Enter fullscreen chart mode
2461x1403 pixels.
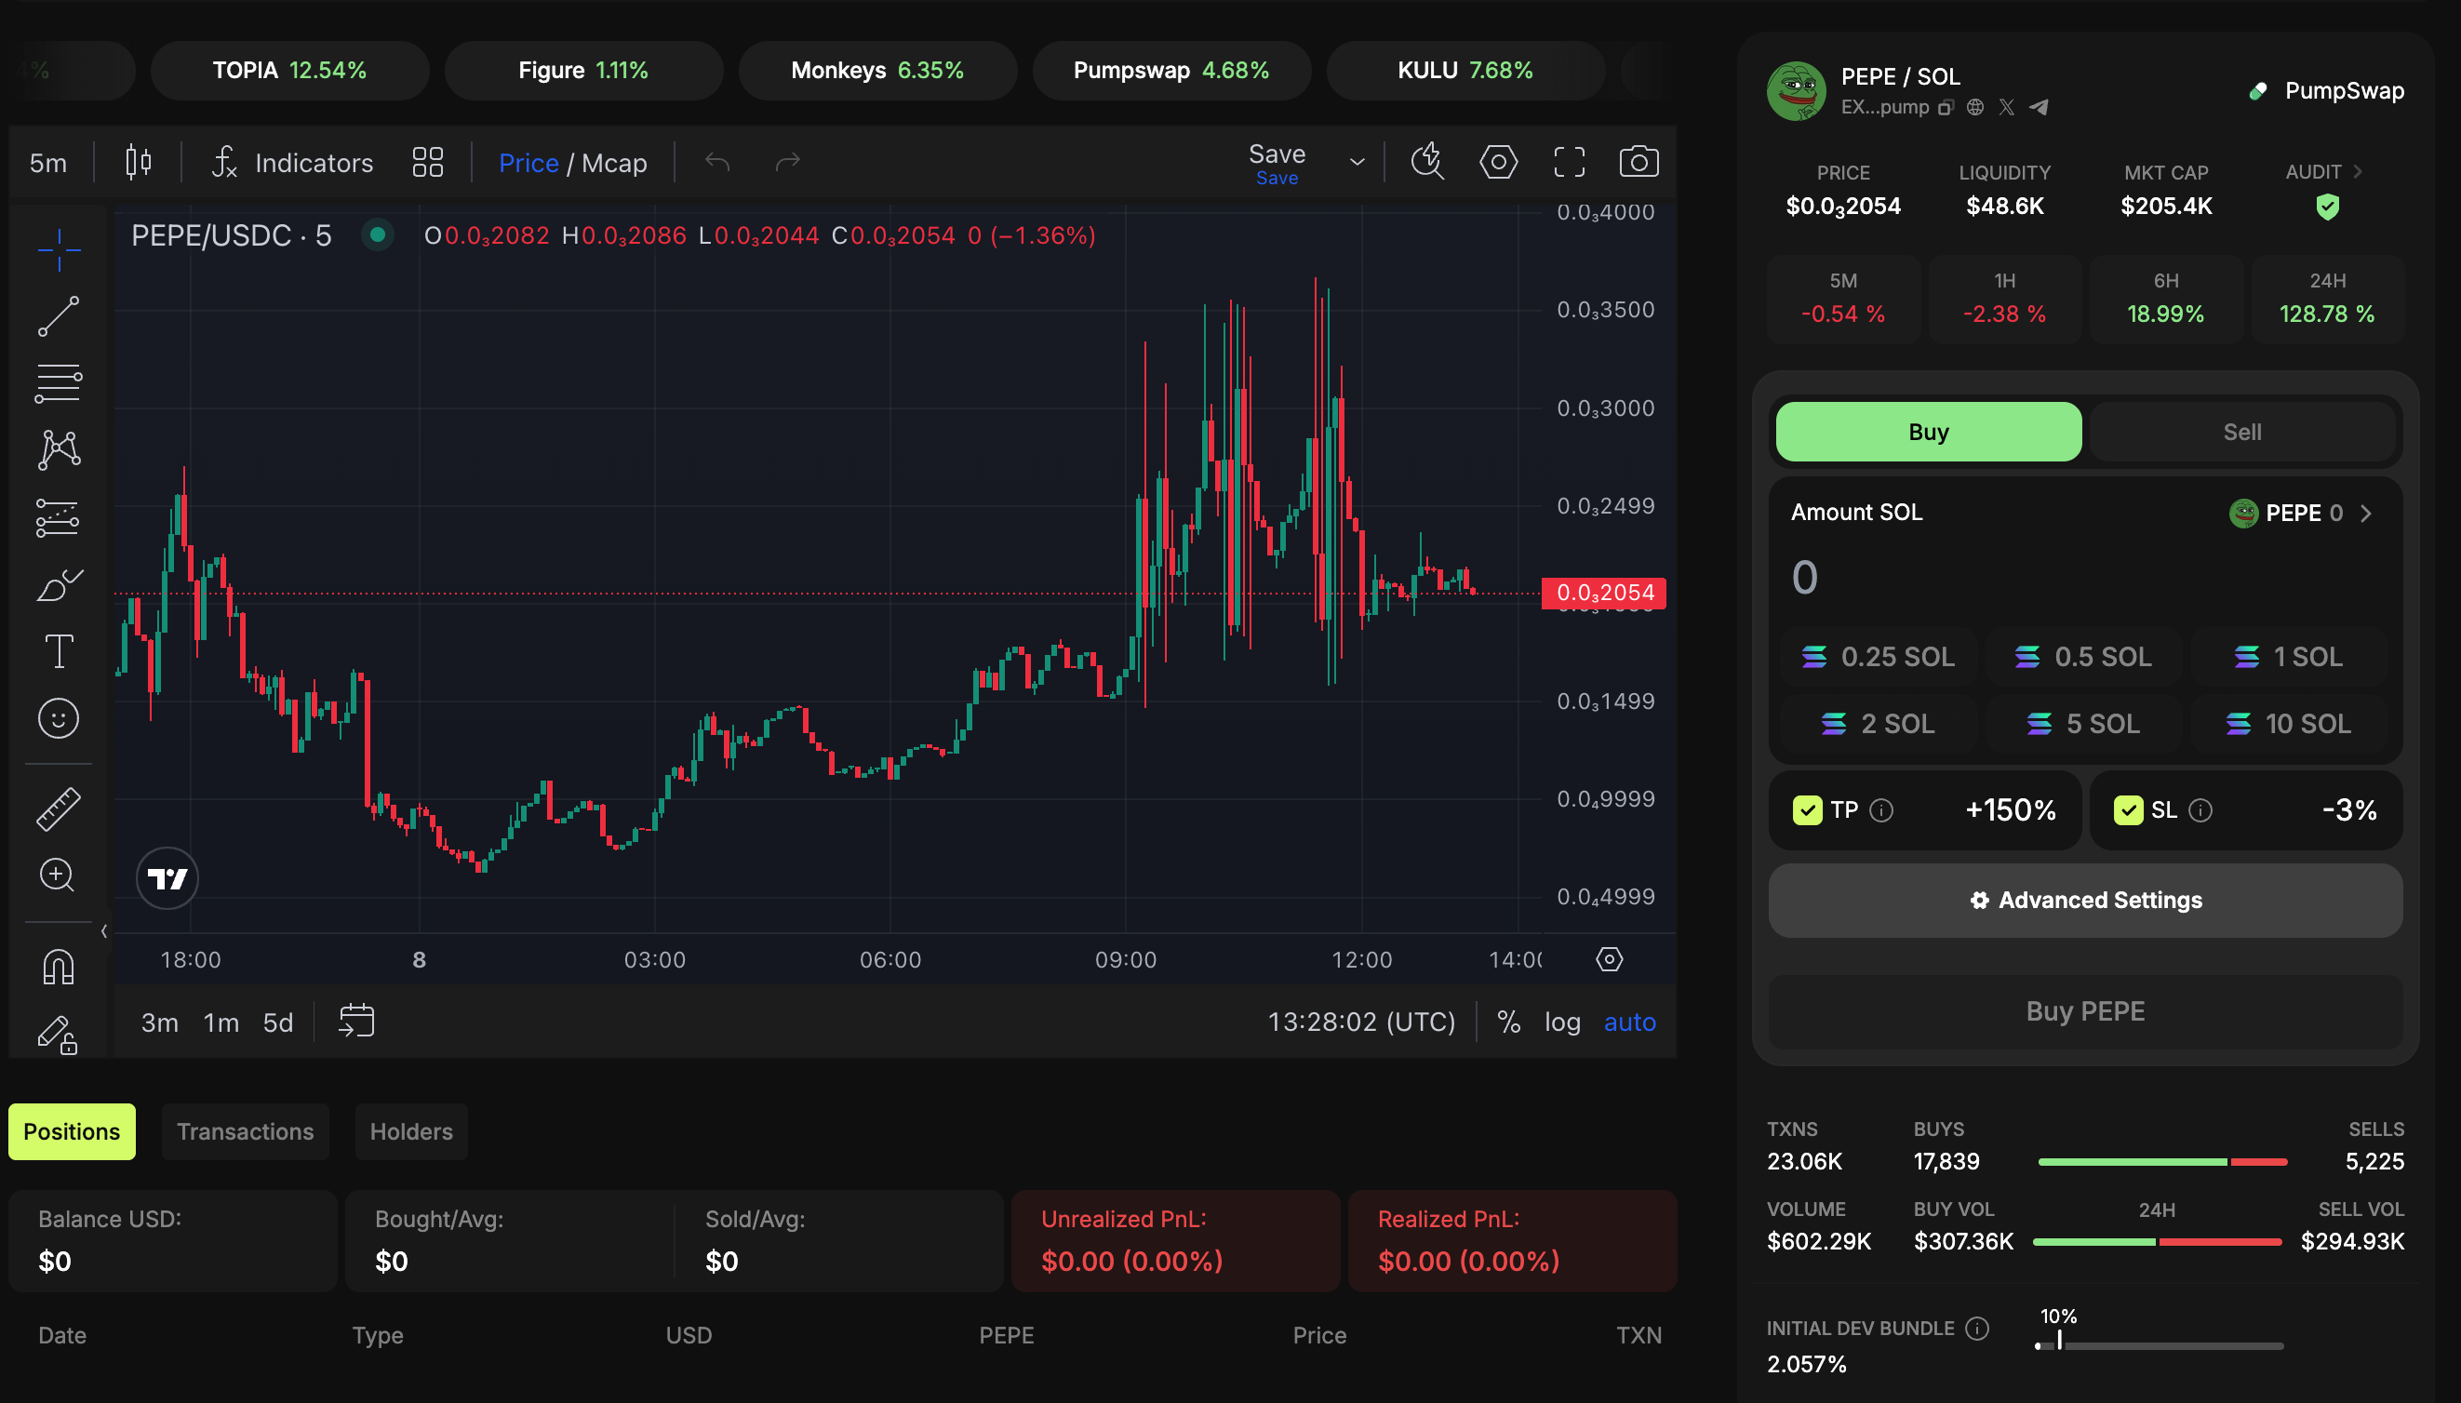1569,162
